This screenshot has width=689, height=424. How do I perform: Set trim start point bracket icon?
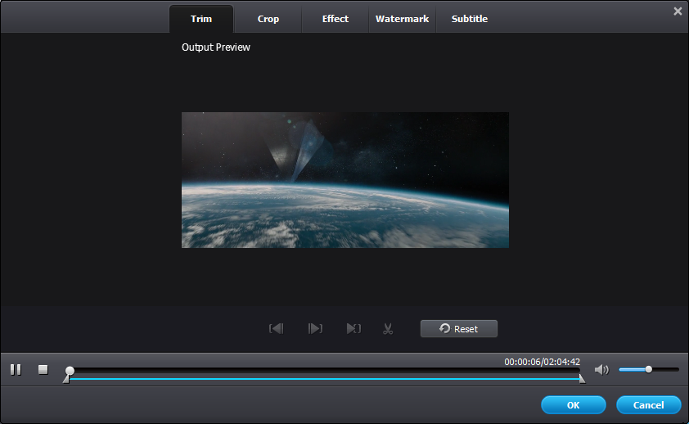click(277, 329)
